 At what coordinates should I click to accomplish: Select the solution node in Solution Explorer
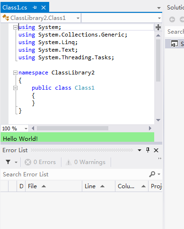[x=175, y=44]
